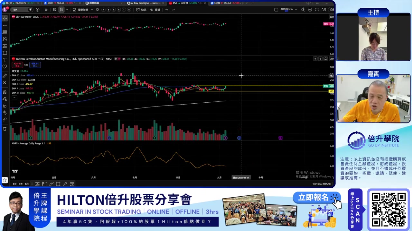
Task: Toggle magnet mode in drawing toolbar
Action: 5,92
